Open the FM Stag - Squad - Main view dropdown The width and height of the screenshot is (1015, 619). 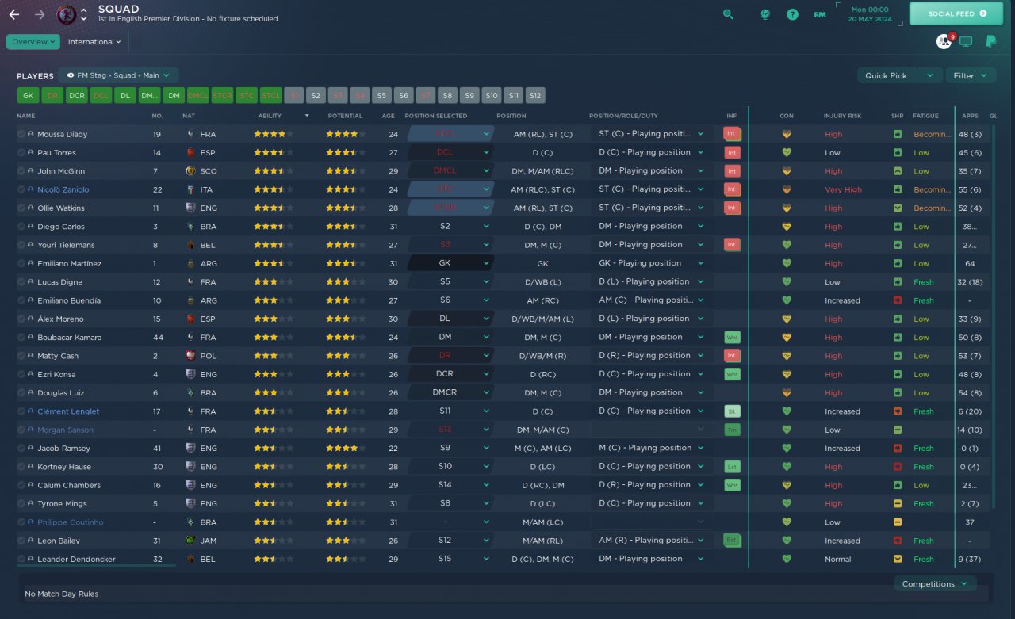119,75
